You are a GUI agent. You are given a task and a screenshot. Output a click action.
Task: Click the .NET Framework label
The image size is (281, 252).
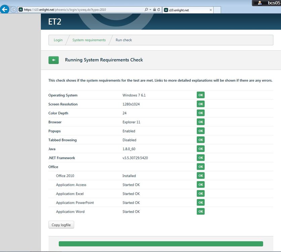tap(62, 158)
